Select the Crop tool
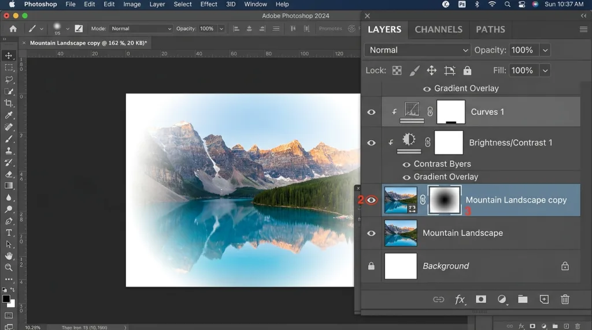592x330 pixels. point(9,103)
